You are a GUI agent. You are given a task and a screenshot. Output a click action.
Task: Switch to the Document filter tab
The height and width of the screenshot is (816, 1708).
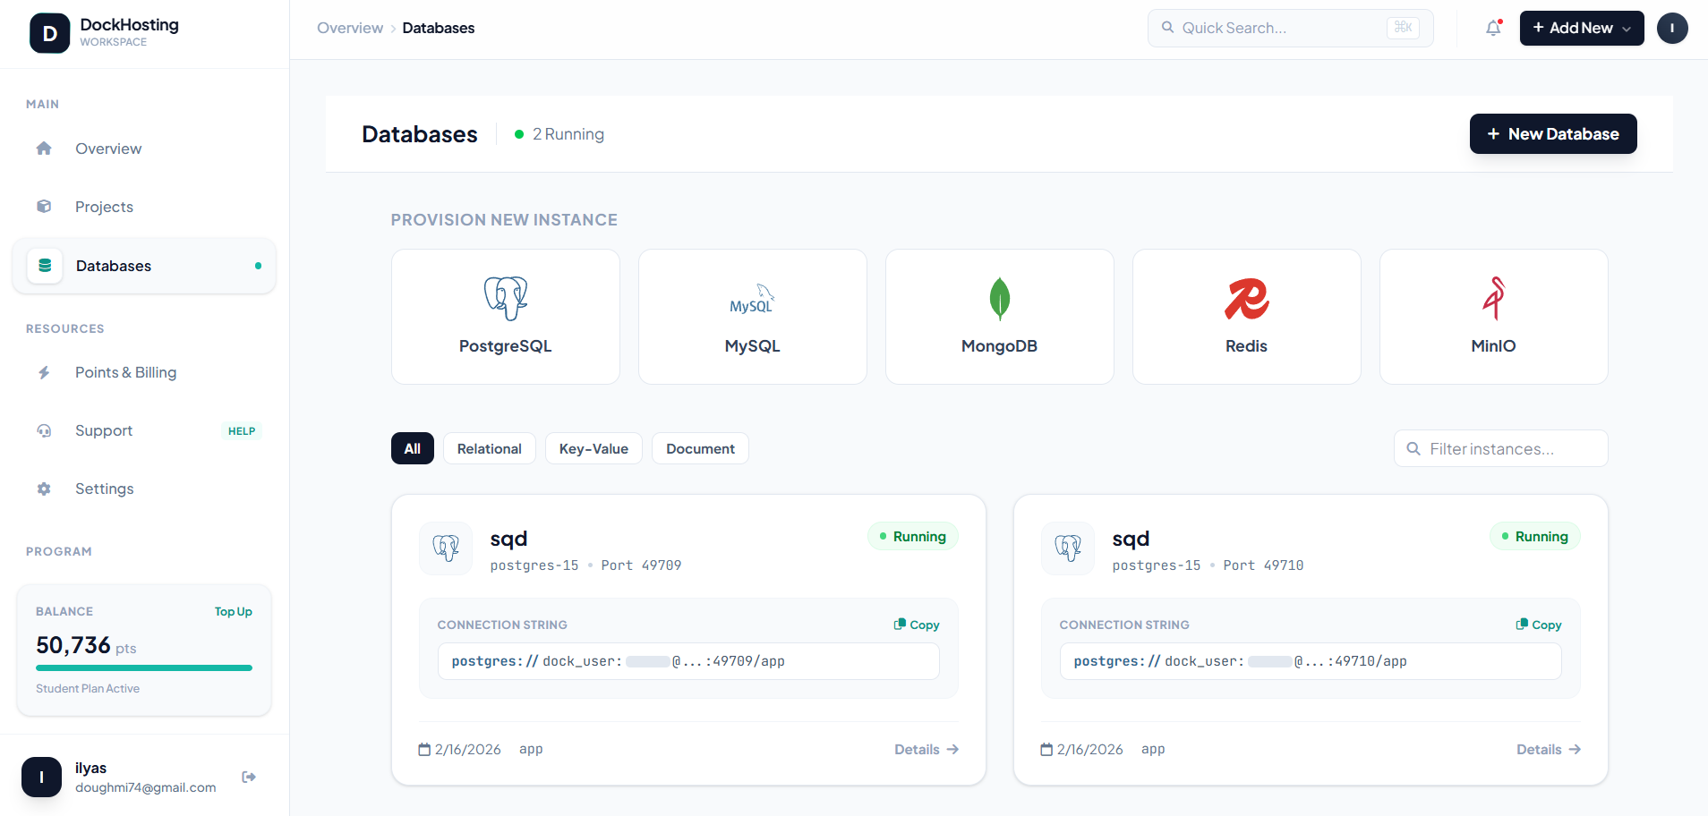(x=700, y=448)
